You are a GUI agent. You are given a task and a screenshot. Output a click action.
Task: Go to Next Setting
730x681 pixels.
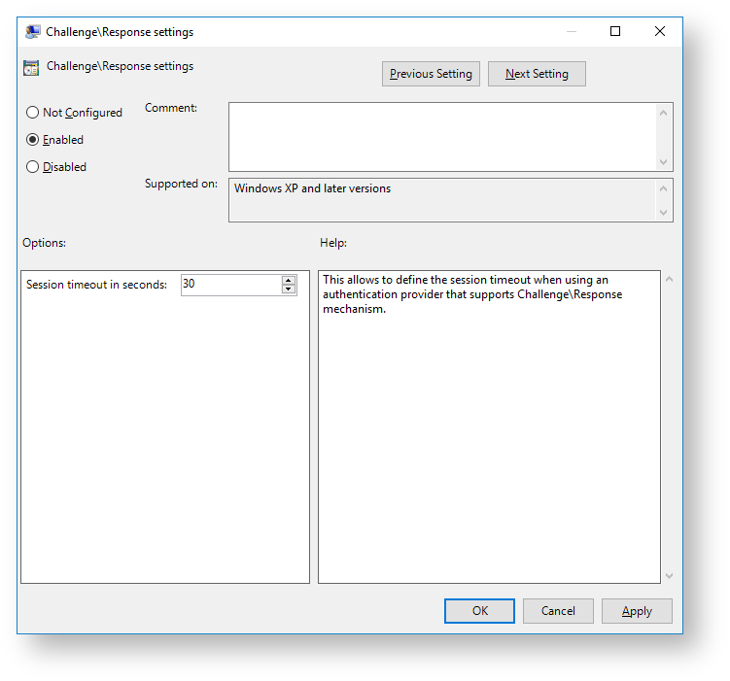[537, 74]
